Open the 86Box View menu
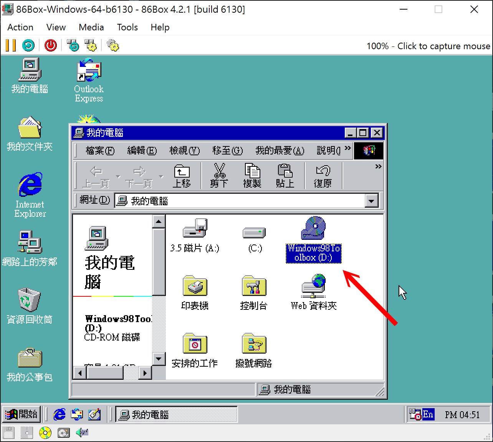Screen dimensions: 493x442 tap(56, 27)
